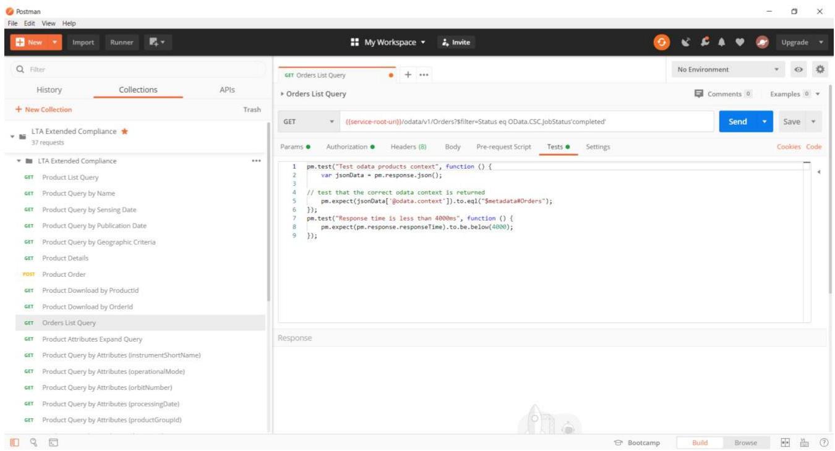
Task: Click the sync status icon
Action: click(x=662, y=42)
